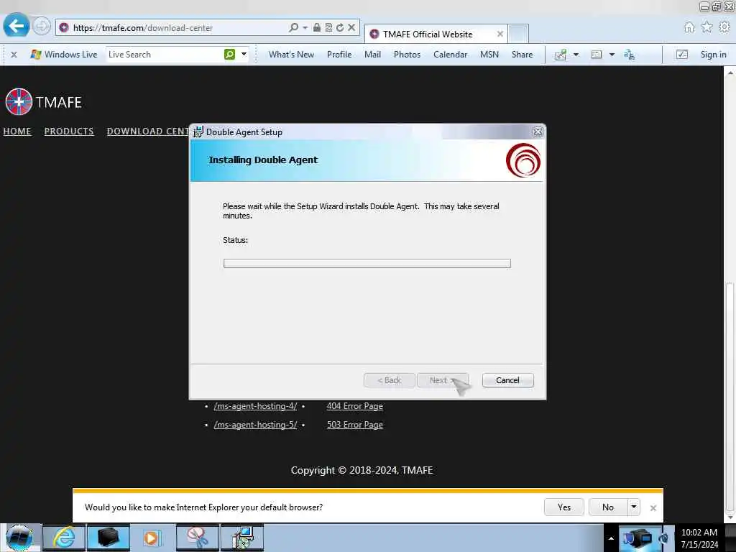Open the browser Home icon
Viewport: 736px width, 552px height.
(689, 27)
